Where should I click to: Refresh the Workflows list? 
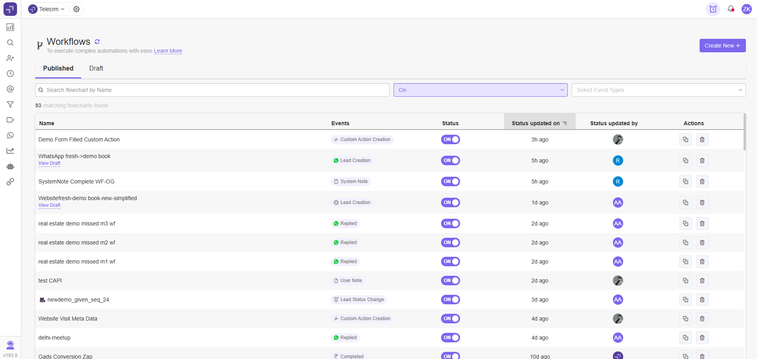tap(97, 41)
